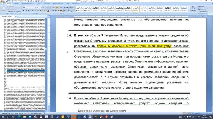Switch to Разработчик ribbon tab
Screen dimensions: 213x119
76,4
